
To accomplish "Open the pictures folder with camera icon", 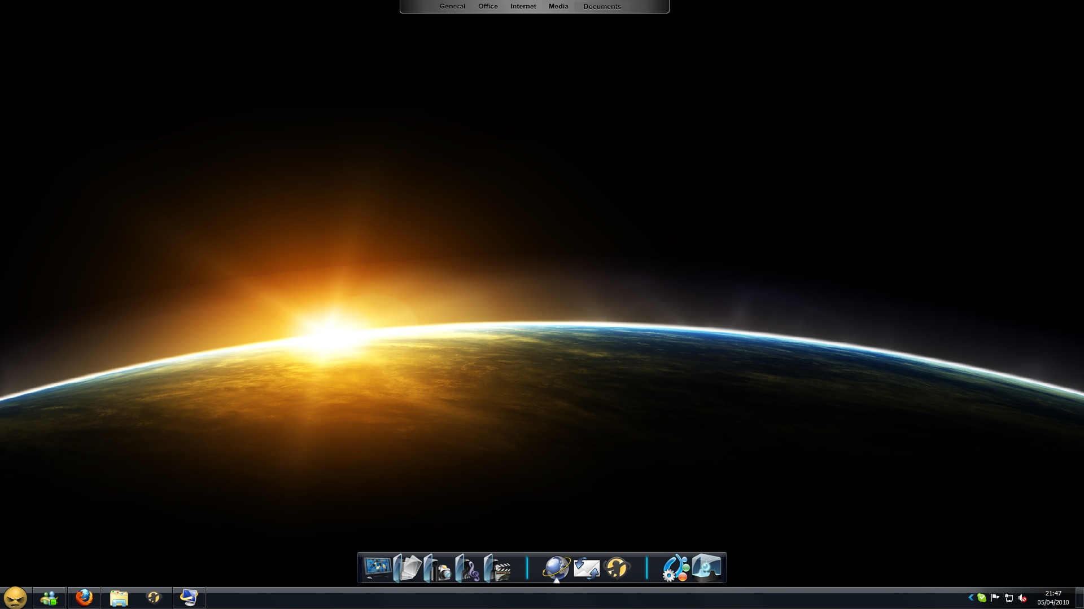I will coord(438,568).
